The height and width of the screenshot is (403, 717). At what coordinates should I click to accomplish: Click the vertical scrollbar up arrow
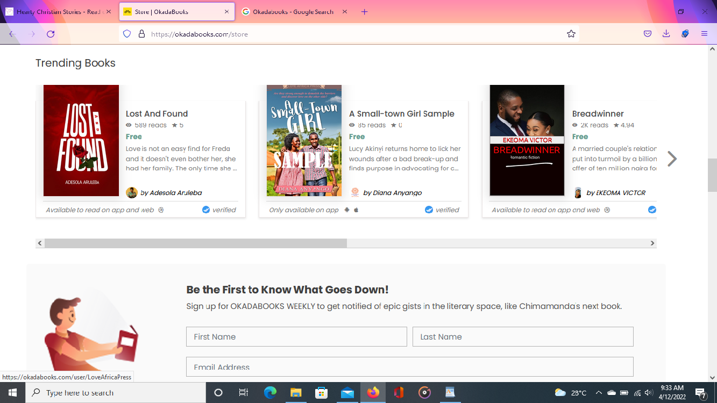click(712, 48)
